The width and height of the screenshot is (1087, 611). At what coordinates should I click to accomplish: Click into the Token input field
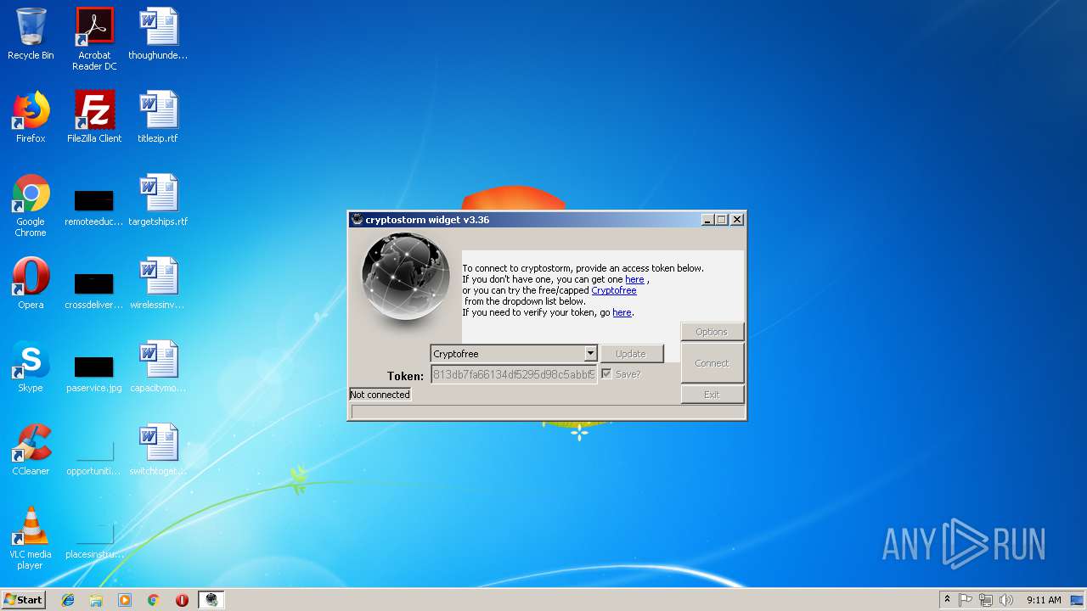pos(514,374)
